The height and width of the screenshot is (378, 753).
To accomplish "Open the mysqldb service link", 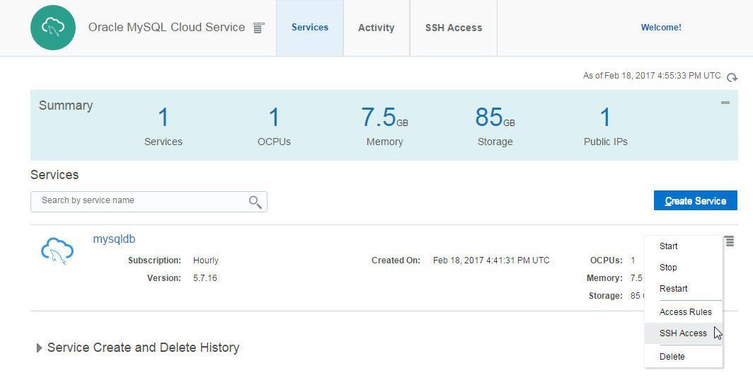I will pyautogui.click(x=114, y=239).
